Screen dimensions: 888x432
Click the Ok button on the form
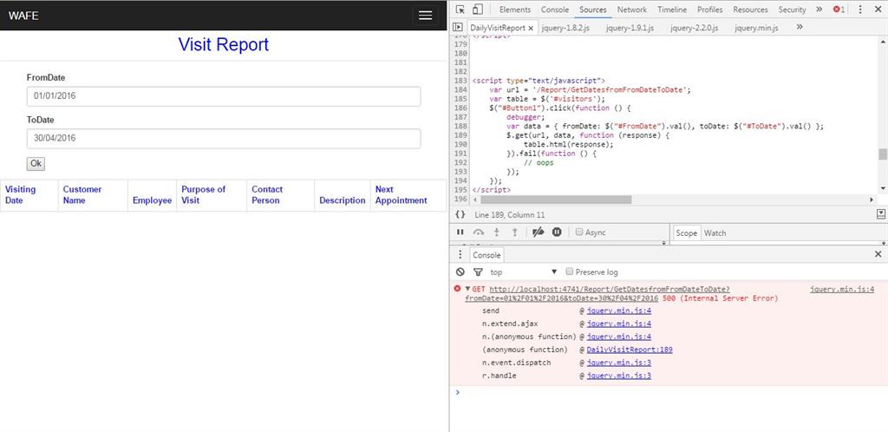pos(36,164)
